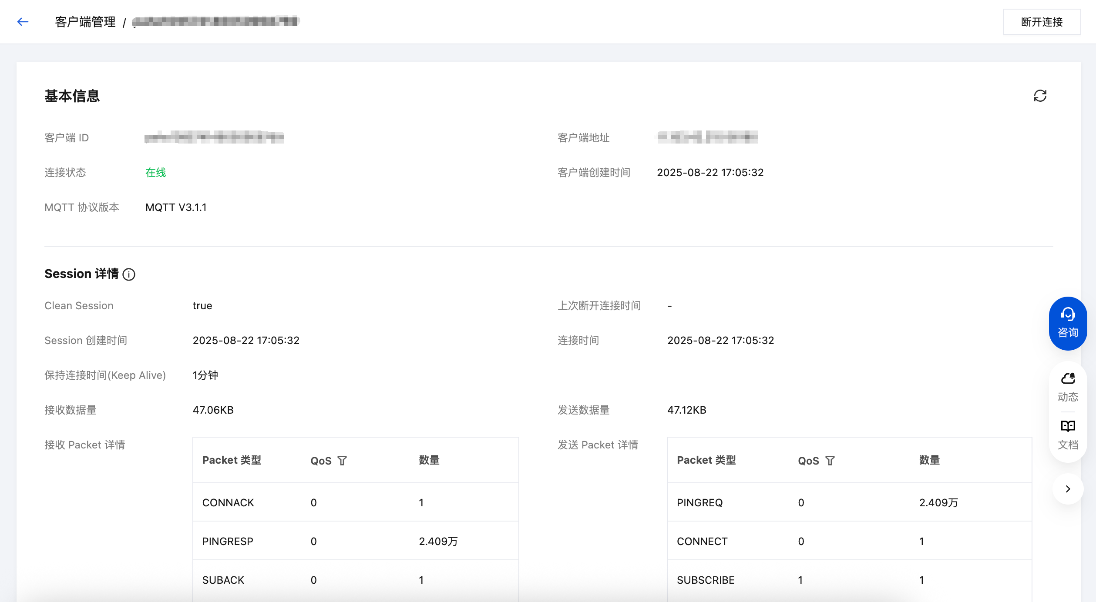The height and width of the screenshot is (602, 1096).
Task: Open the Session details info tooltip icon
Action: (129, 274)
